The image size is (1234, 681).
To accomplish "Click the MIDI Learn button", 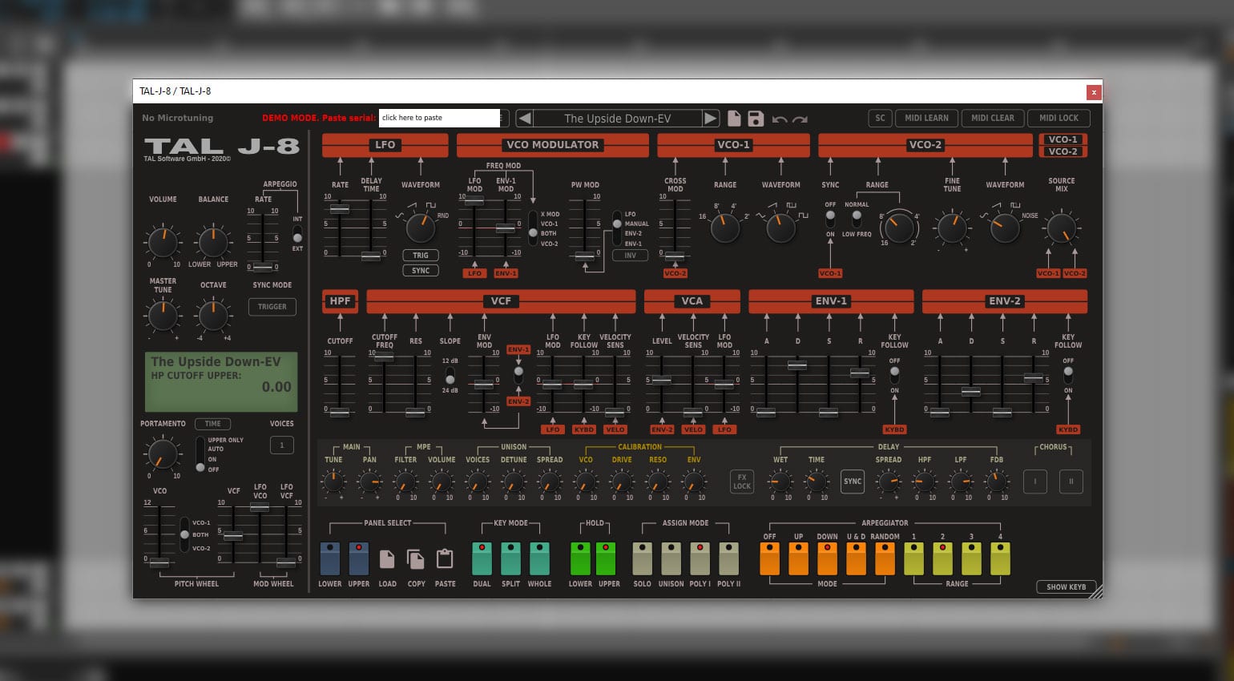I will click(x=926, y=118).
